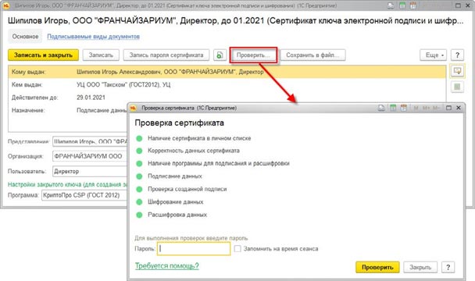475x281 pixels.
Task: Click green status dot for Проверка созданной подписи
Action: pyautogui.click(x=139, y=189)
